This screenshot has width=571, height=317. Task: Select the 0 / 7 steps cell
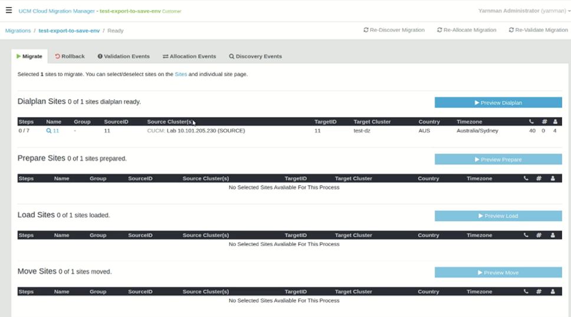[24, 130]
